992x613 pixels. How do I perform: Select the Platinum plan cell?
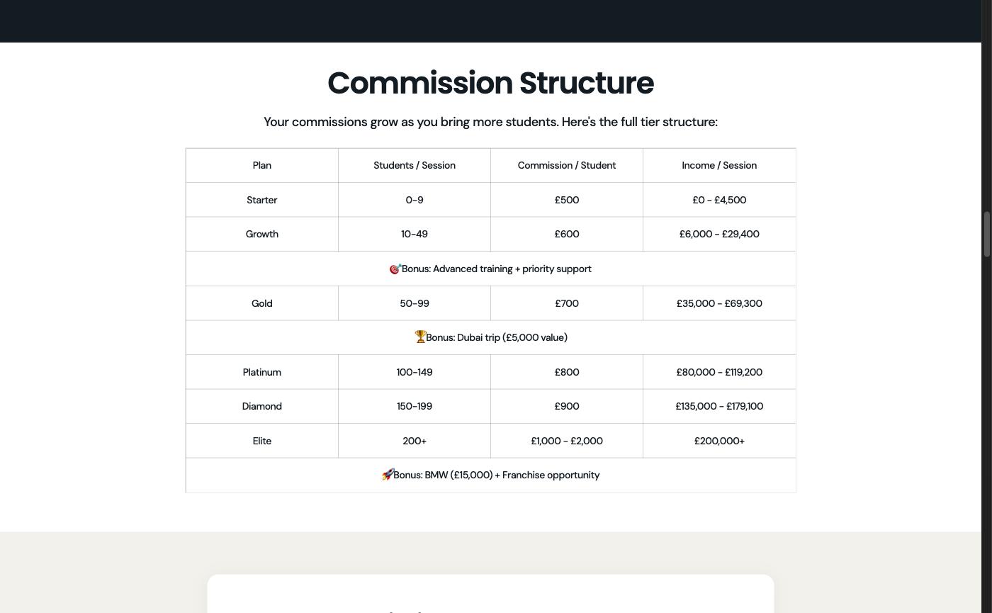[x=262, y=372]
